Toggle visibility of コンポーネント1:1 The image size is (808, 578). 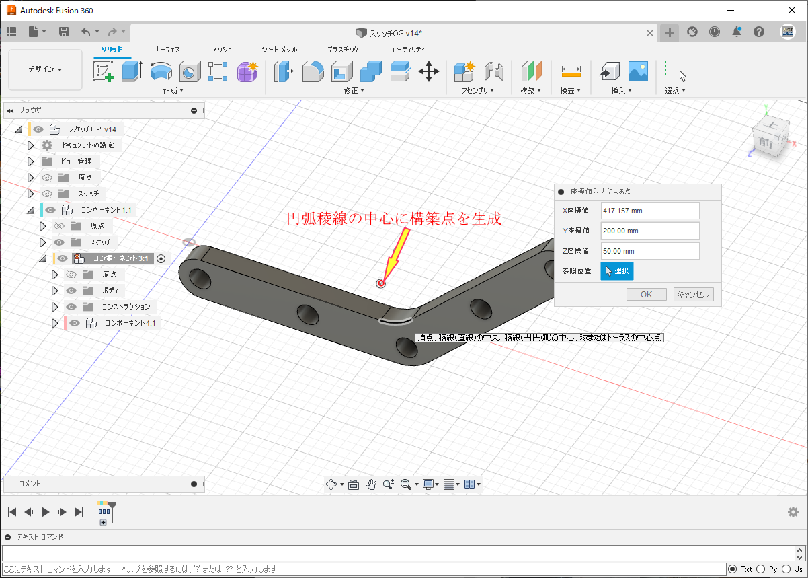51,210
